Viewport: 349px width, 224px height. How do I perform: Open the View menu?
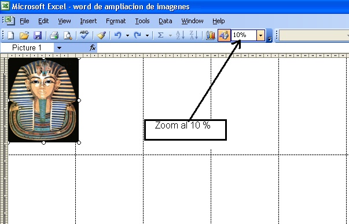[x=64, y=21]
